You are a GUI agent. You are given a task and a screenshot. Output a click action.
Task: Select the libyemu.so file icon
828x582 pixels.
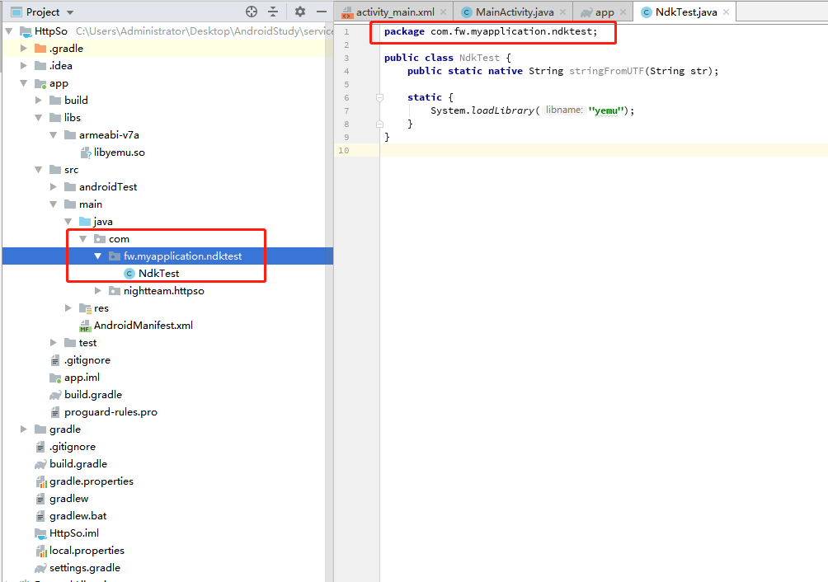(x=86, y=153)
